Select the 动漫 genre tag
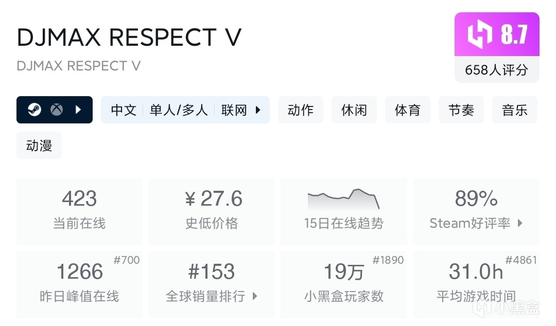The height and width of the screenshot is (326, 556). point(39,146)
